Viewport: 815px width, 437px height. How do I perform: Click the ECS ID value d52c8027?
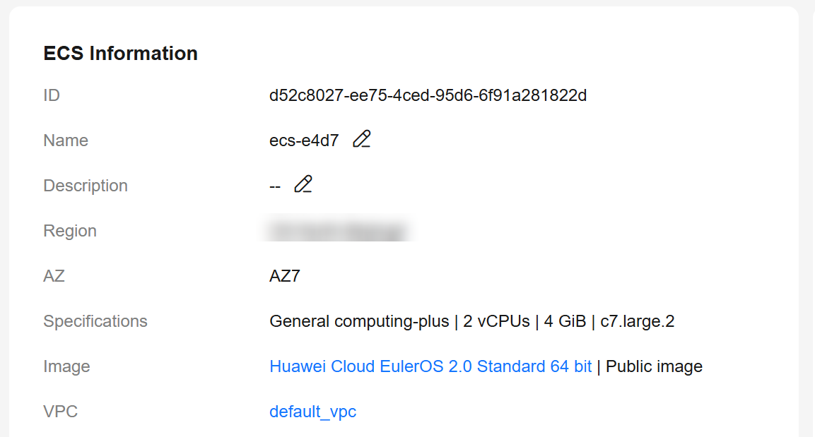pyautogui.click(x=428, y=95)
